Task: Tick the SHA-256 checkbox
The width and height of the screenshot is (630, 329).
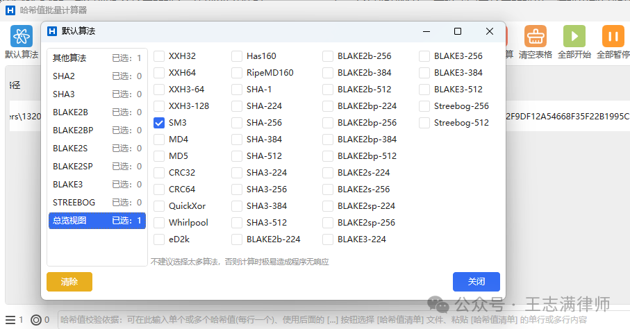Action: 237,123
